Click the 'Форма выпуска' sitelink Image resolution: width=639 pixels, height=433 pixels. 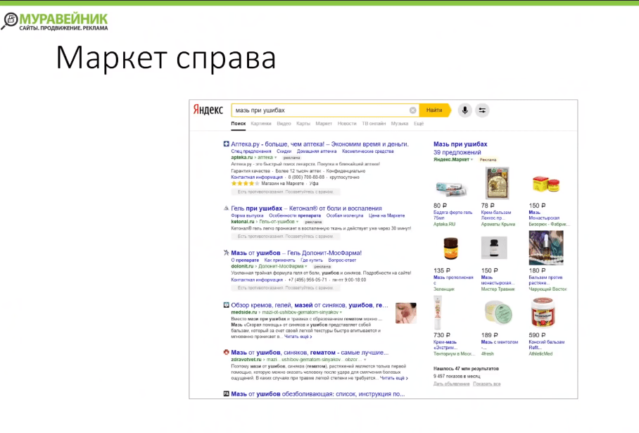(248, 215)
